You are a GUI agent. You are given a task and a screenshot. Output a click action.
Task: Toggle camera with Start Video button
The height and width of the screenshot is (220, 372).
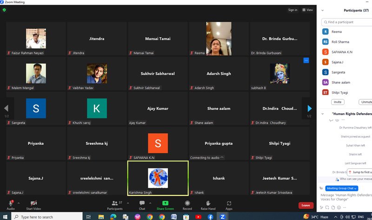(34, 203)
